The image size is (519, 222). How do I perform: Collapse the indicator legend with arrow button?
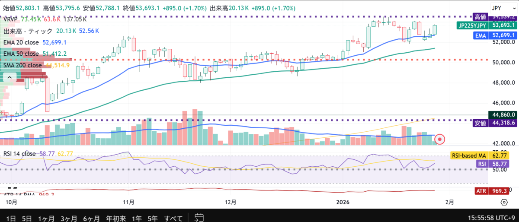(10, 77)
